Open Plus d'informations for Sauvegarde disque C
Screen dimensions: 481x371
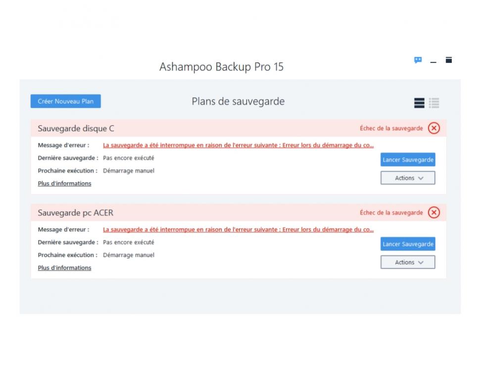[64, 184]
